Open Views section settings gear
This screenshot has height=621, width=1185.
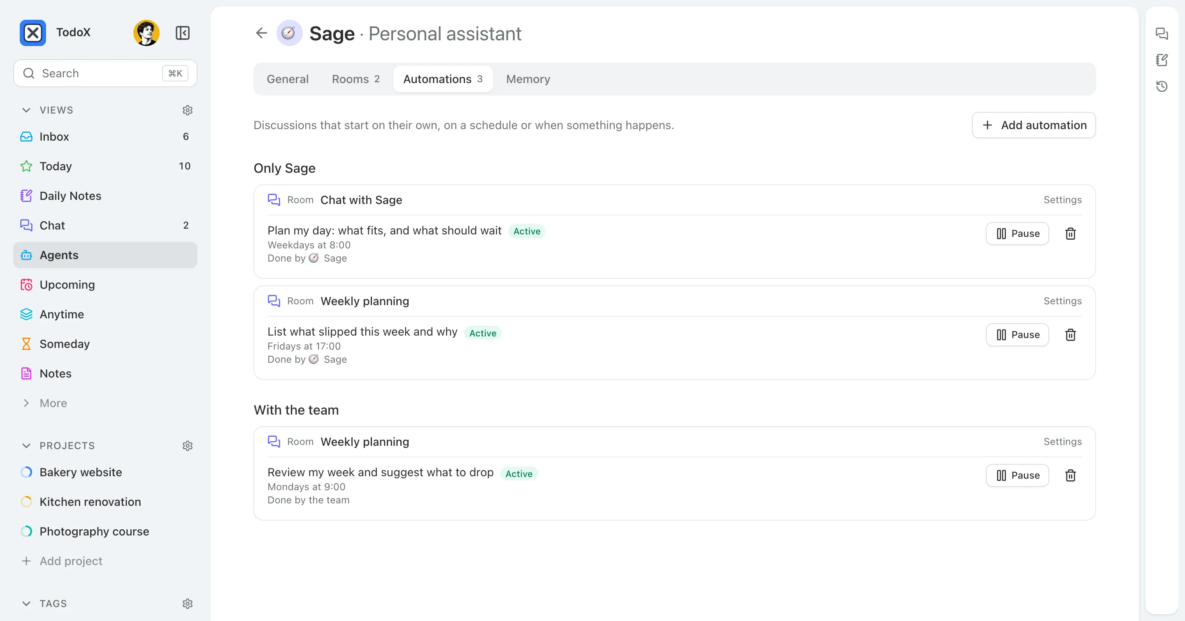pos(187,110)
